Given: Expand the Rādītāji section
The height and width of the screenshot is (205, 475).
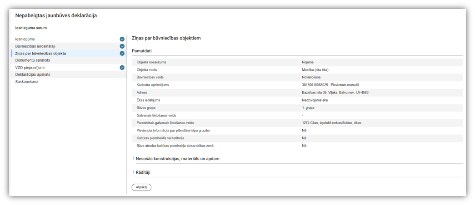Looking at the screenshot, I should [x=143, y=172].
